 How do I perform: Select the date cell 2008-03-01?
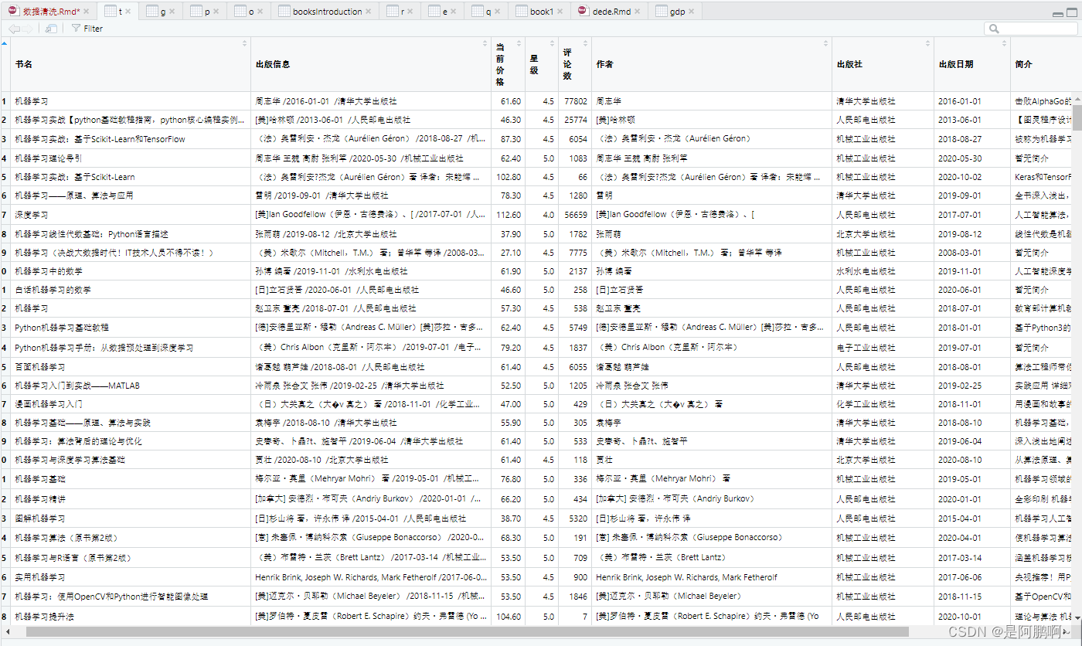tap(971, 253)
